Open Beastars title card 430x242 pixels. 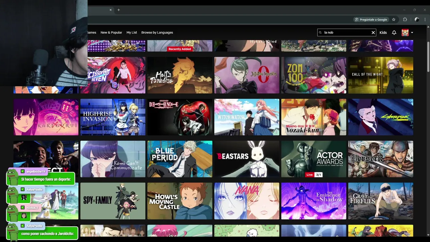click(x=247, y=159)
